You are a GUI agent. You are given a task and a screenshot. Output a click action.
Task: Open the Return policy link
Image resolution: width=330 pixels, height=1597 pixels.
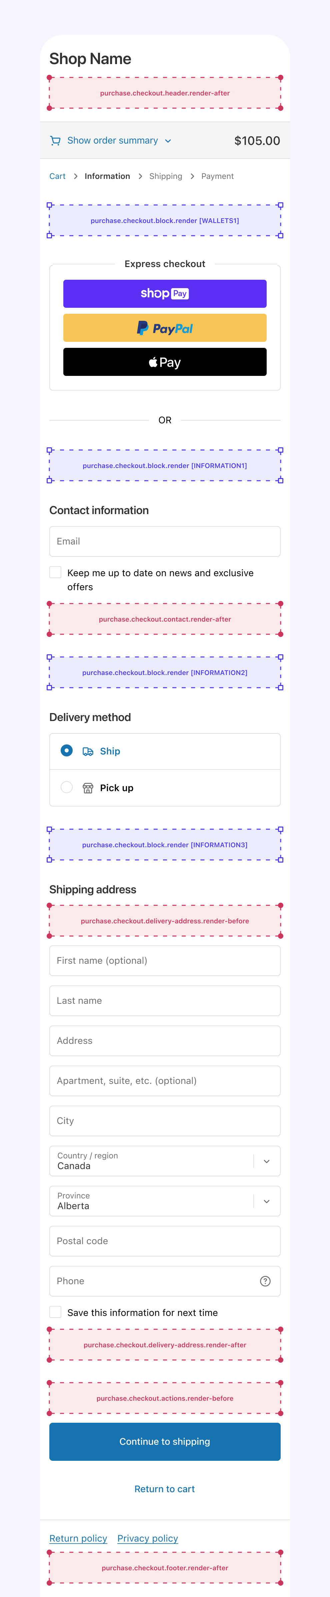click(78, 1538)
